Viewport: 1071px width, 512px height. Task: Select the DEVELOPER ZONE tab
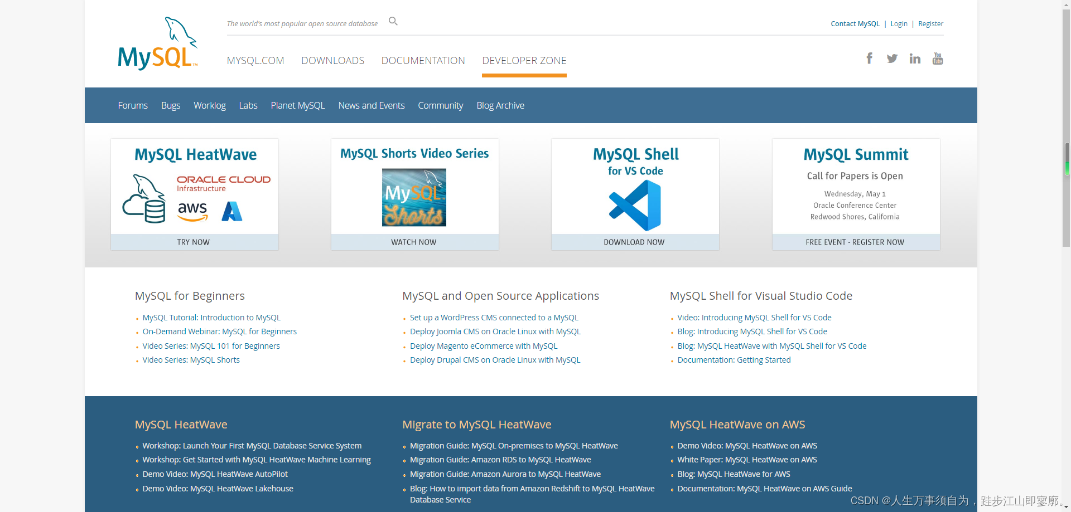point(524,60)
